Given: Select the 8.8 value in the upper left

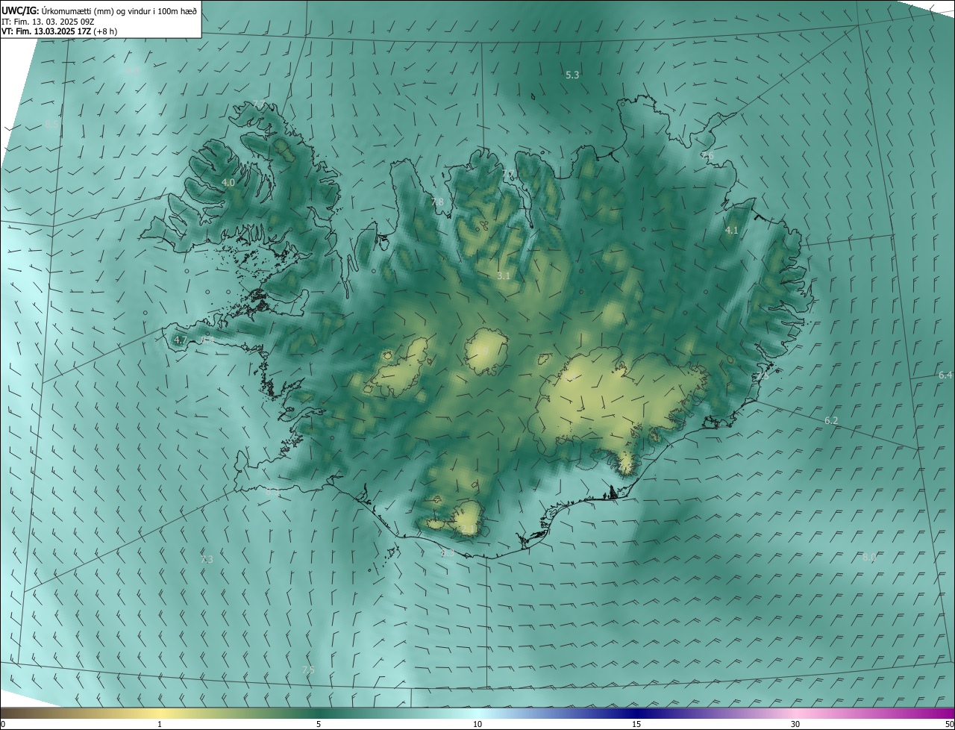Looking at the screenshot, I should click(x=132, y=71).
